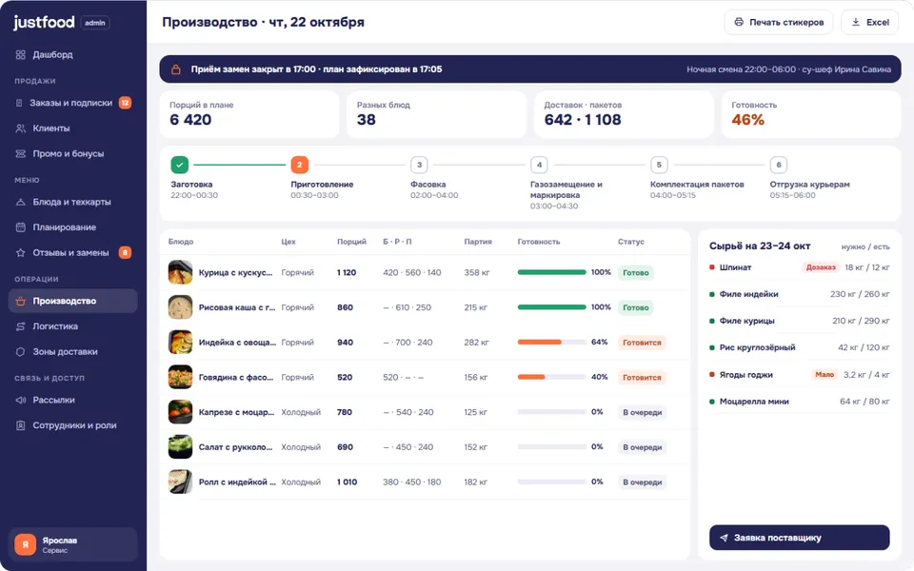
Task: Click thumbnail of Курица с кускусом dish
Action: point(180,273)
